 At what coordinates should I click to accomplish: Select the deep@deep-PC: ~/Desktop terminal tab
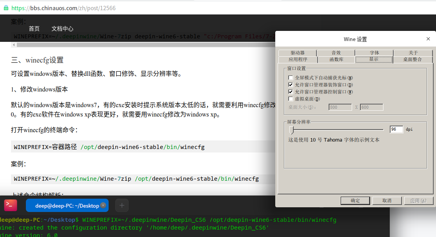tap(67, 206)
